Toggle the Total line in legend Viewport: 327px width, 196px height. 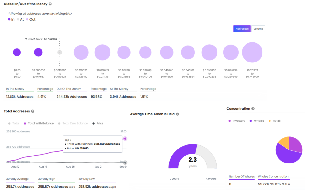(14, 123)
